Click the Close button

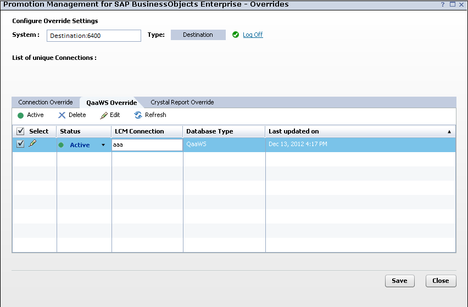(x=441, y=281)
